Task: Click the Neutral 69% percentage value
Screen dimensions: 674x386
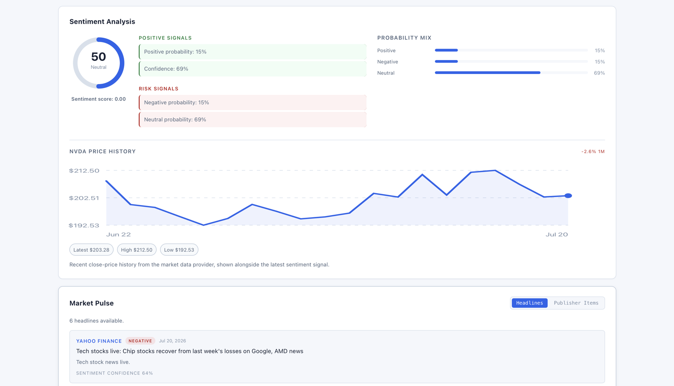Action: coord(599,73)
